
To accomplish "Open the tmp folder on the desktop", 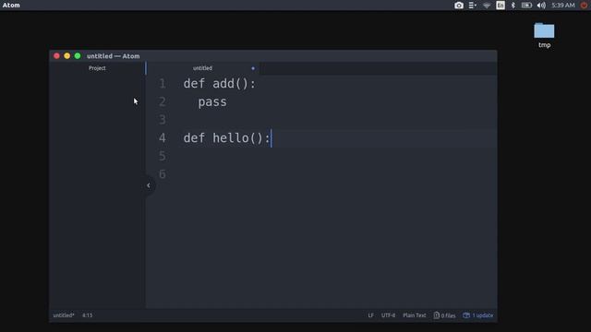I will (x=544, y=35).
